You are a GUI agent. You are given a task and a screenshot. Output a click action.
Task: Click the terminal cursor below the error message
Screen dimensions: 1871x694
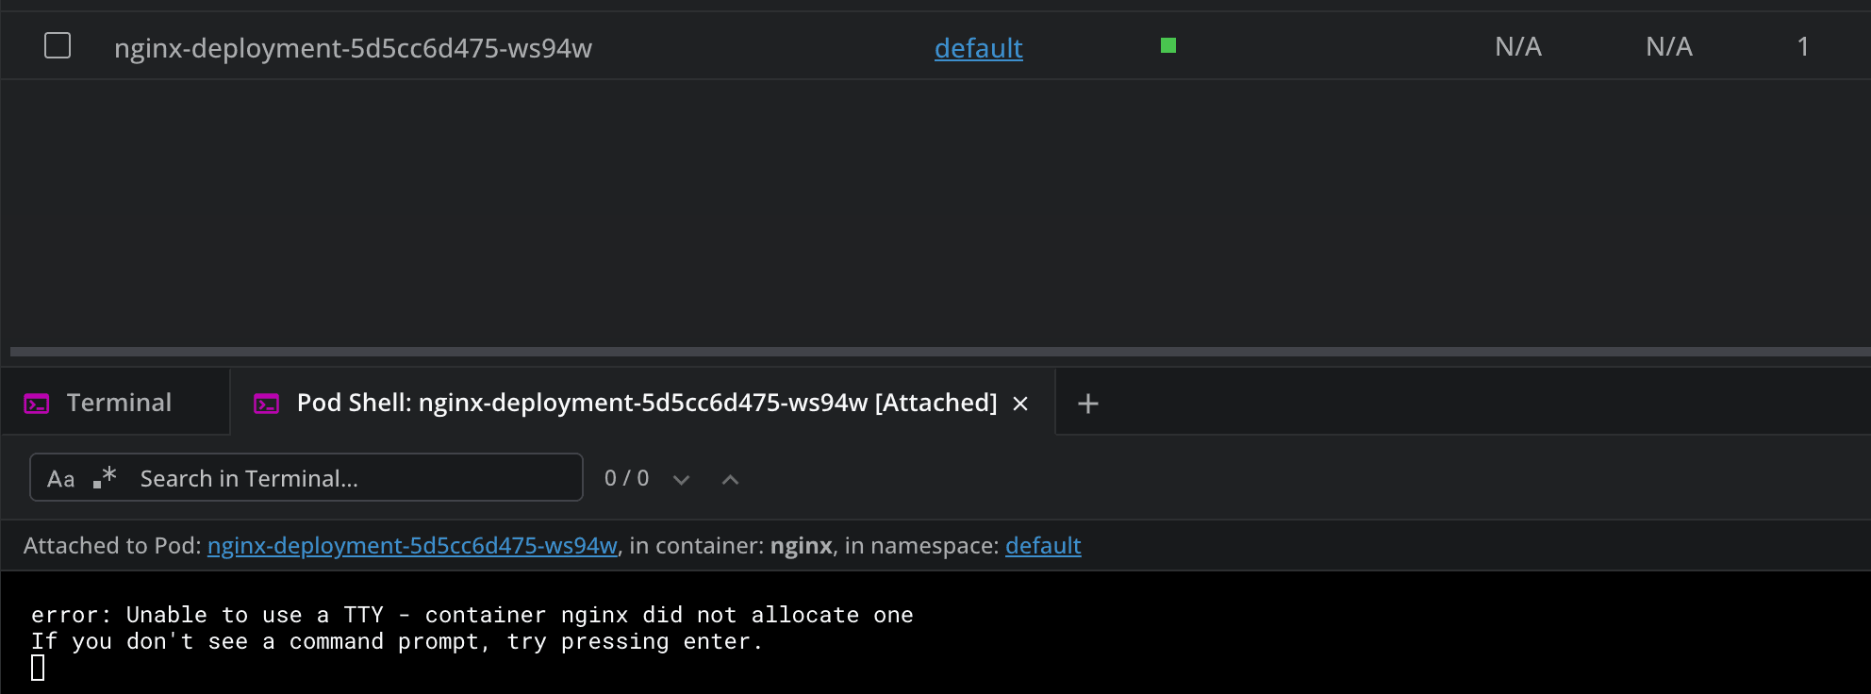(38, 669)
